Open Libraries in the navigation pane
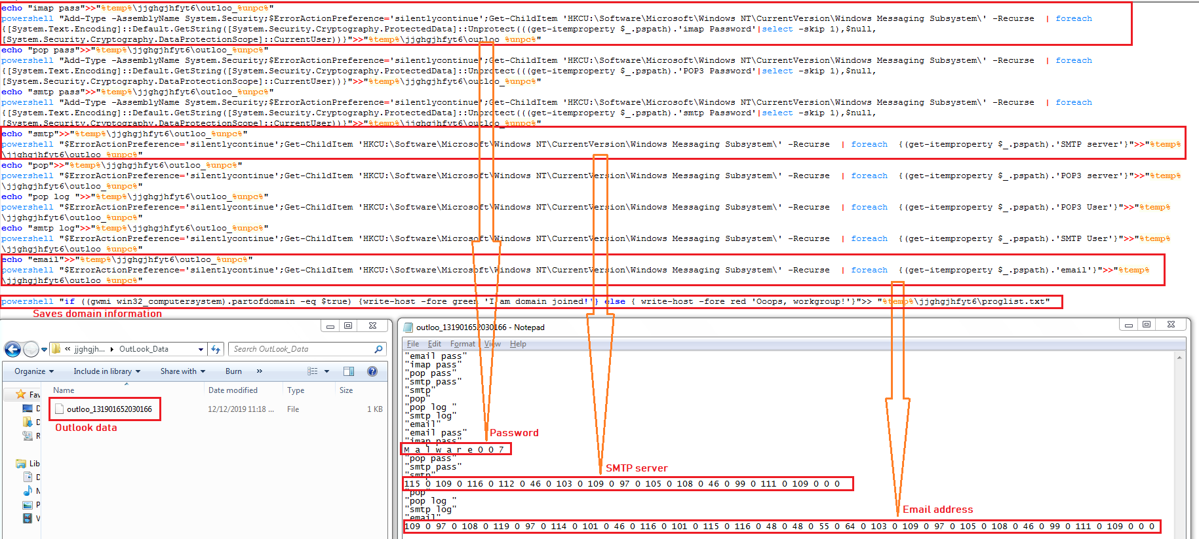 [28, 464]
